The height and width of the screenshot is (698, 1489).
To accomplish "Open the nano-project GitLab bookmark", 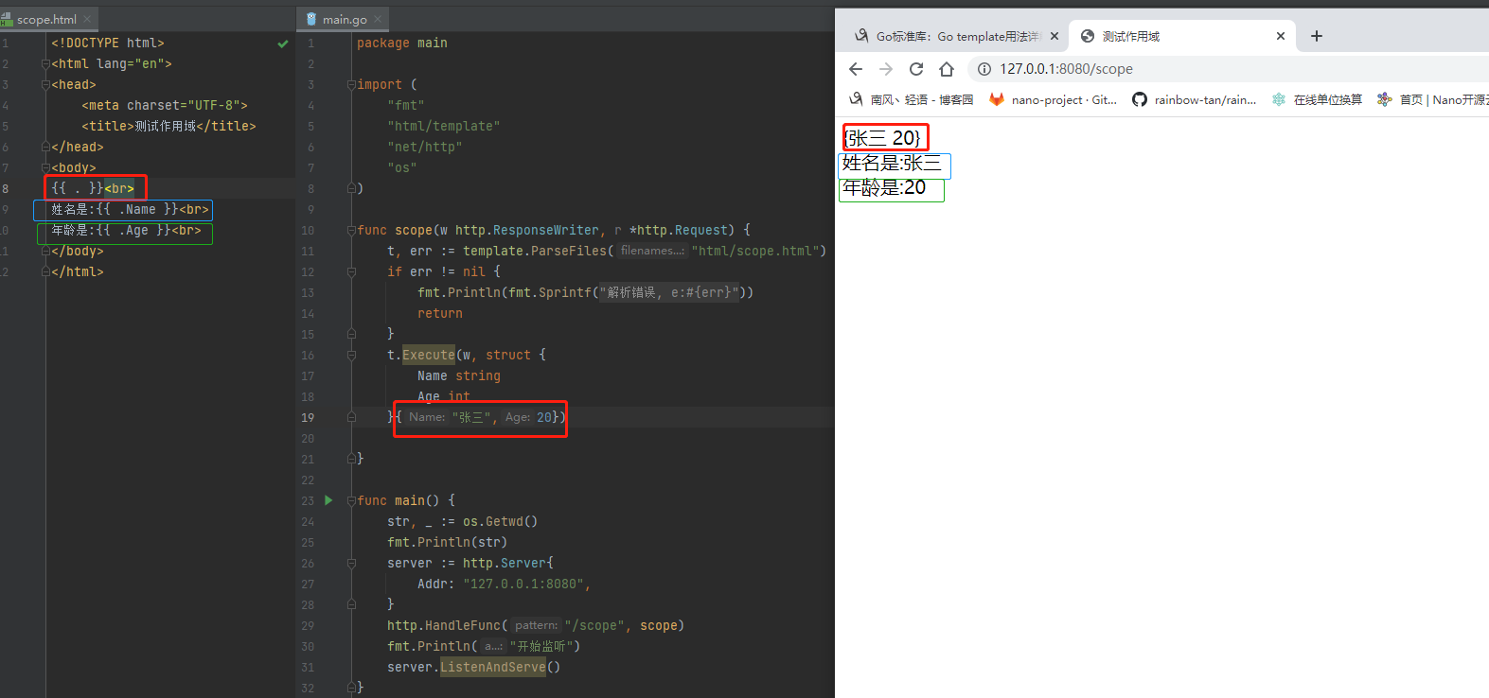I will click(1054, 99).
